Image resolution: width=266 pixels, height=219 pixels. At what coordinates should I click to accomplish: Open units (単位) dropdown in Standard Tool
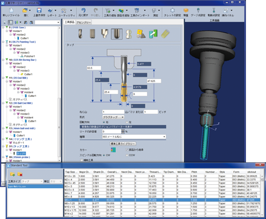coord(56,181)
